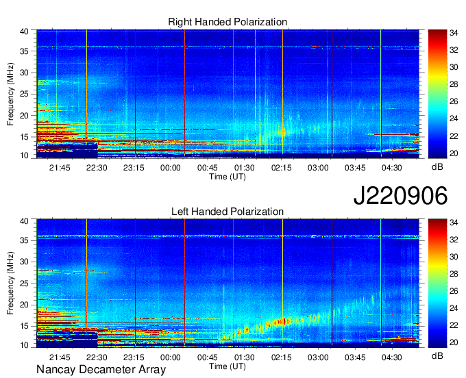This screenshot has width=466, height=378.
Task: Click 04:30 tick on left-handed time axis
Action: [x=392, y=357]
